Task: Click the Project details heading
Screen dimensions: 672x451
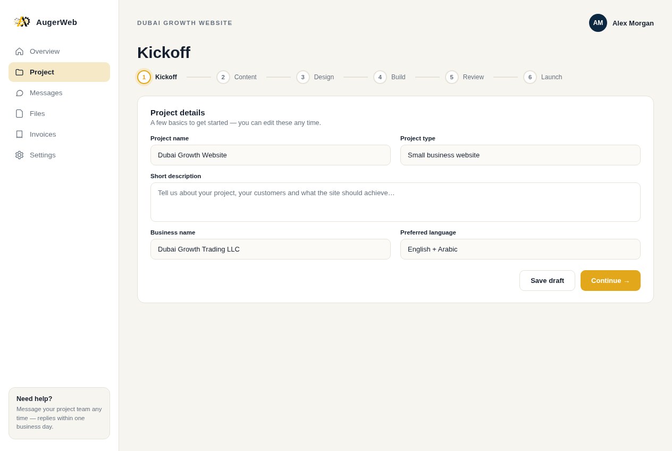Action: tap(178, 113)
